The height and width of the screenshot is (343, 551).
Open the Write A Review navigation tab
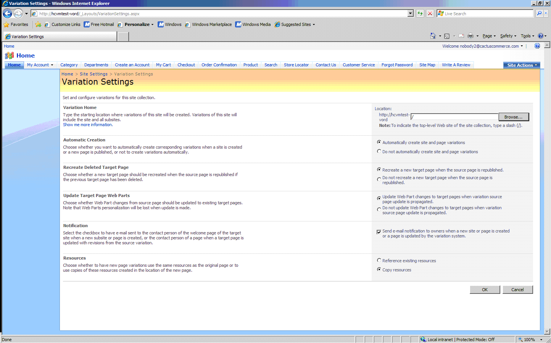click(x=456, y=65)
